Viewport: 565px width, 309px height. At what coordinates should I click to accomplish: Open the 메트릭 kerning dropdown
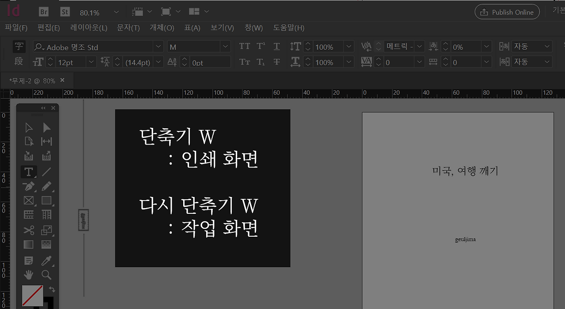[x=420, y=46]
